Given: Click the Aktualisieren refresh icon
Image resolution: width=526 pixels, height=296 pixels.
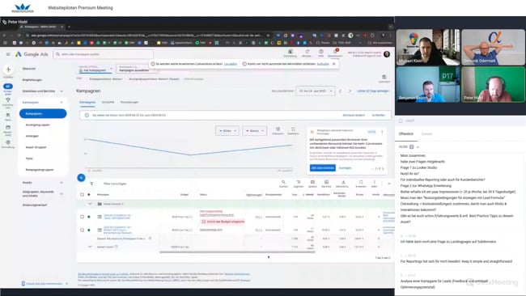Looking at the screenshot, I should [307, 52].
